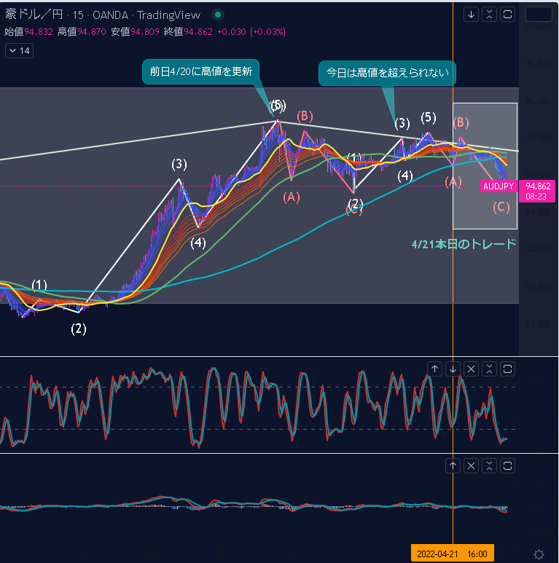Expand the 14 indicators legend

(20, 51)
